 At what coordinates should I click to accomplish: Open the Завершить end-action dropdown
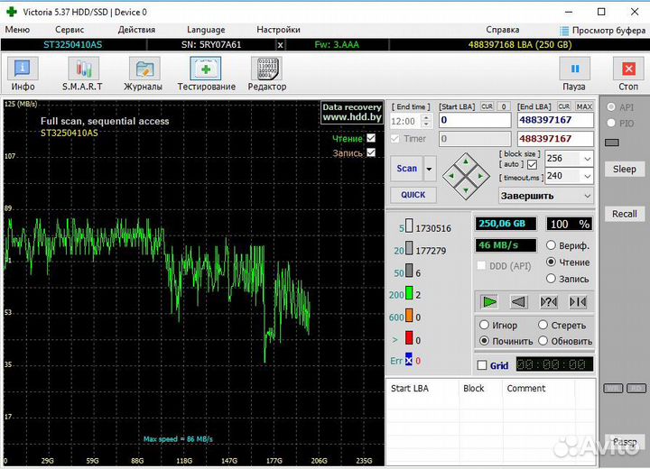pyautogui.click(x=587, y=196)
